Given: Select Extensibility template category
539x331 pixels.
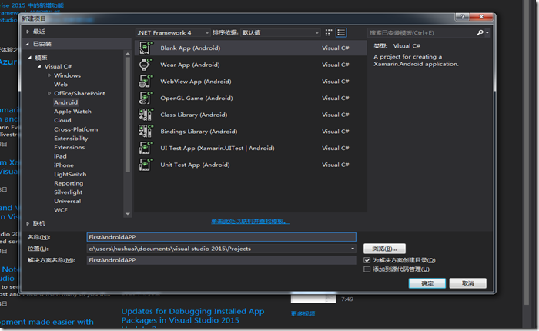Looking at the screenshot, I should (x=71, y=139).
